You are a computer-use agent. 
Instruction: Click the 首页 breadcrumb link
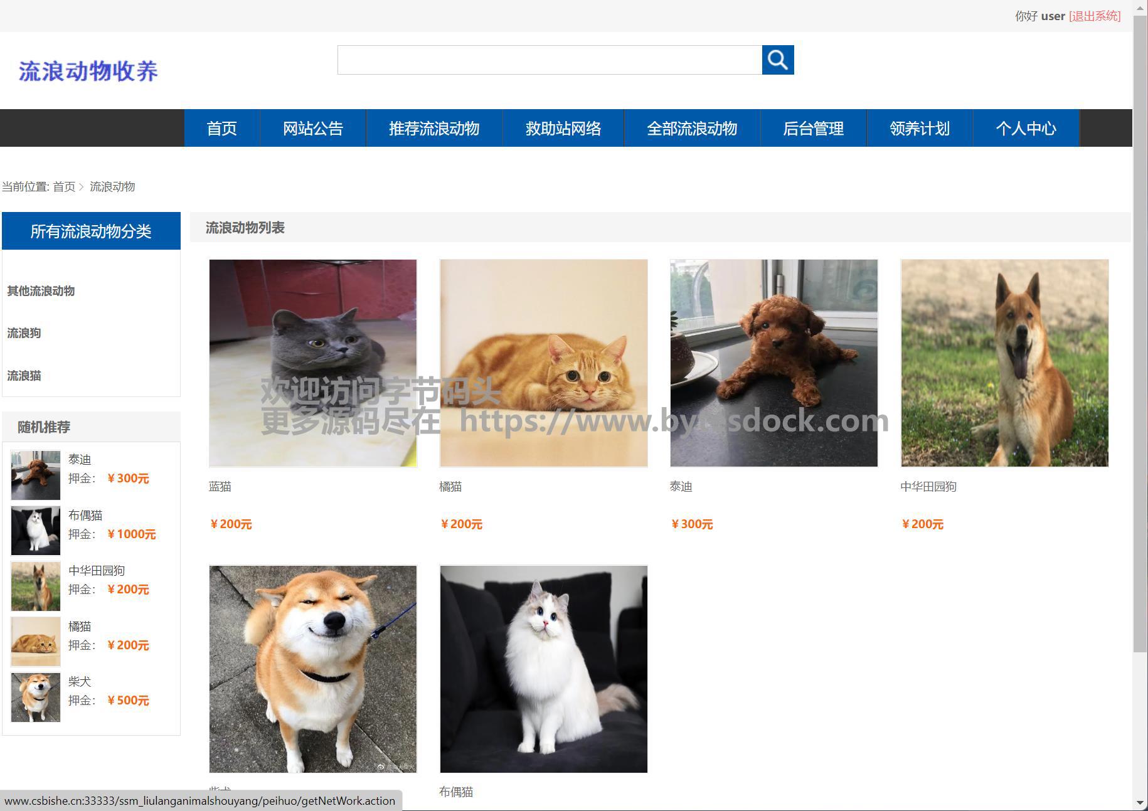coord(64,186)
